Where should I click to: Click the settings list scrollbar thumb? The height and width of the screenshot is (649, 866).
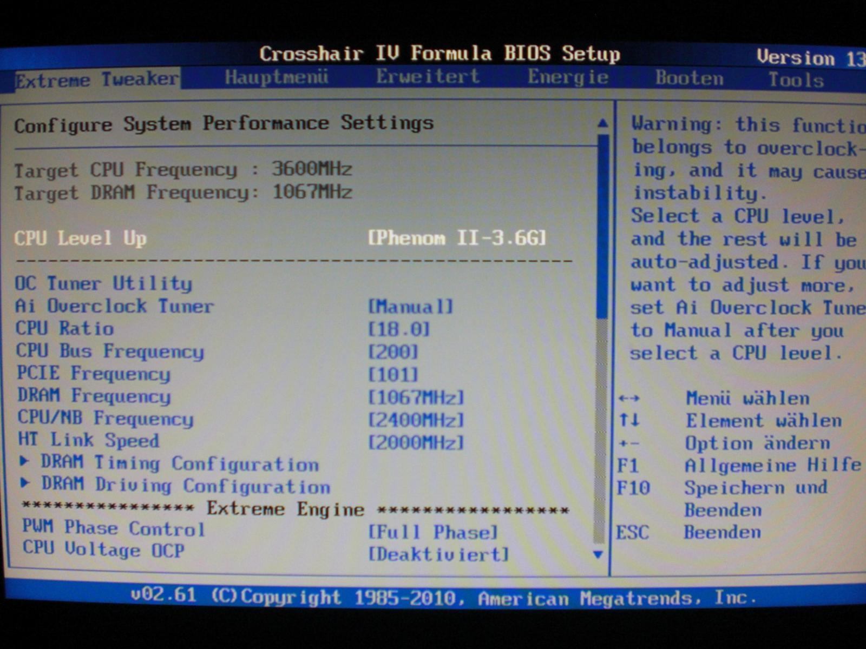click(602, 227)
